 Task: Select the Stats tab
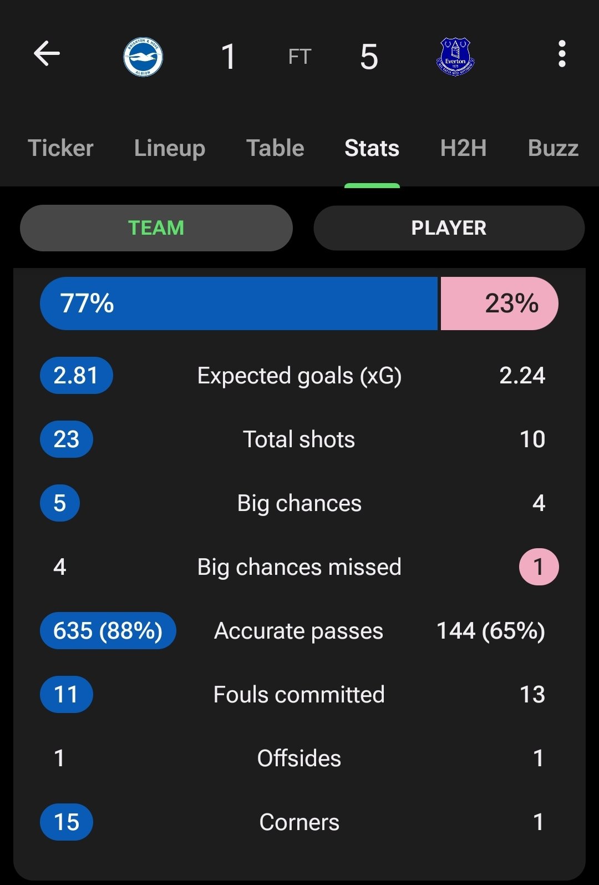pos(372,148)
